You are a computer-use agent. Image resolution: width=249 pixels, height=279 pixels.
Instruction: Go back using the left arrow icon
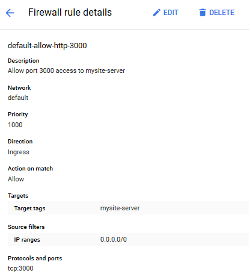click(10, 13)
